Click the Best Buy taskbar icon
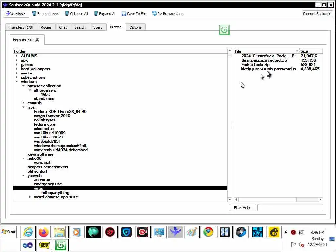The image size is (336, 252). (45, 245)
